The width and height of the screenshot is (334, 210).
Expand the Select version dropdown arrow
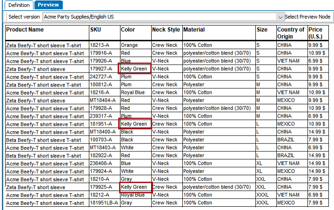coord(280,17)
